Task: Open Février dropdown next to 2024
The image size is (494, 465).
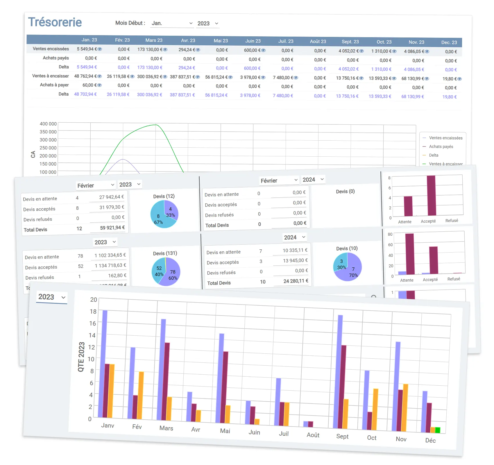Action: coord(279,180)
